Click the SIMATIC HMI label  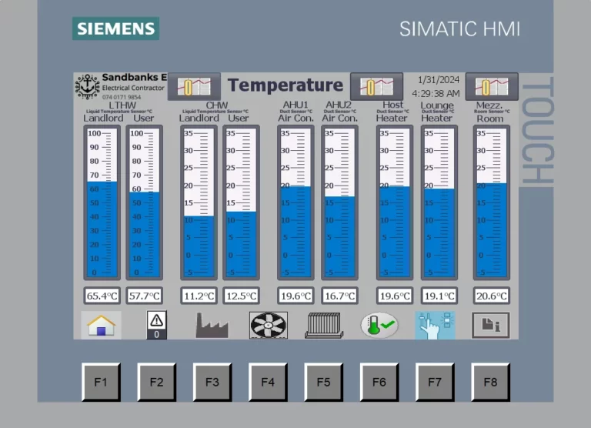click(460, 29)
